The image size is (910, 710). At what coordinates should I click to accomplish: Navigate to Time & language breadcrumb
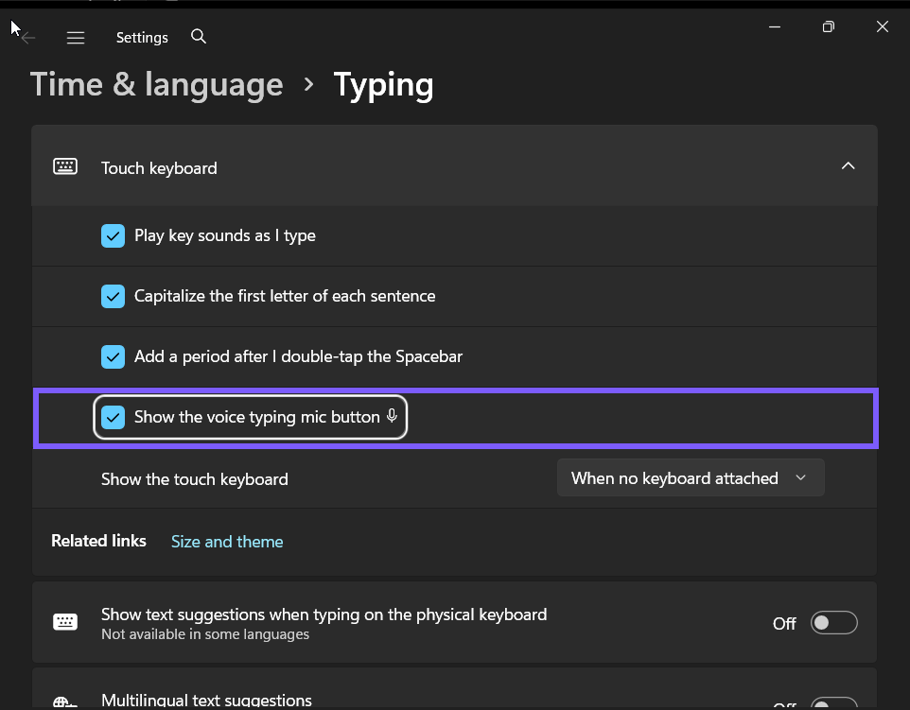coord(157,85)
